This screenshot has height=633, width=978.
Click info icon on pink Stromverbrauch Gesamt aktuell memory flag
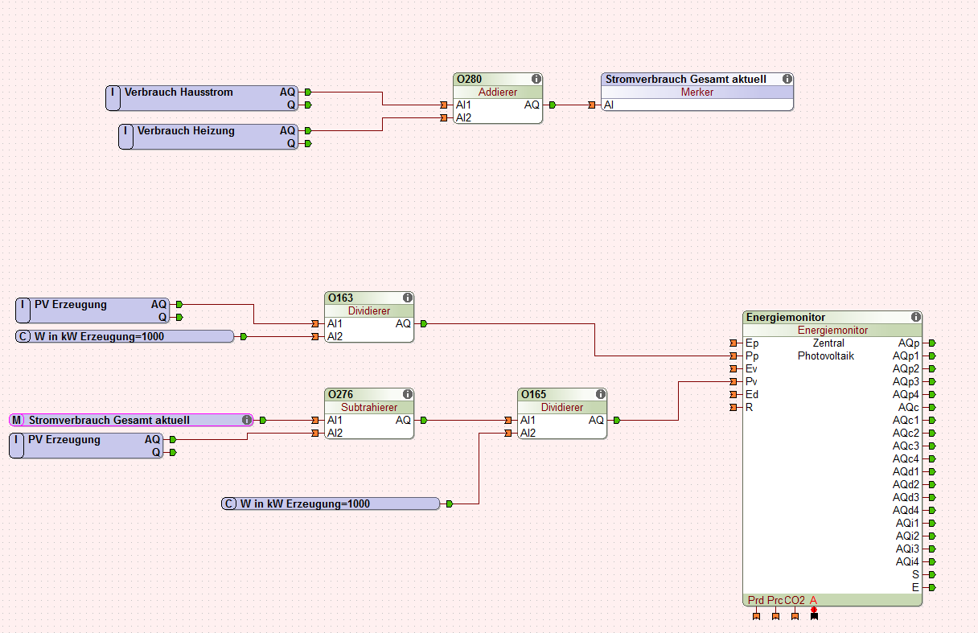coord(246,420)
